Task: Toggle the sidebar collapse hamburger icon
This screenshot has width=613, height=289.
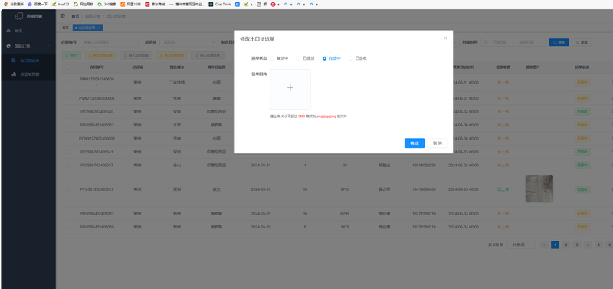Action: [63, 16]
